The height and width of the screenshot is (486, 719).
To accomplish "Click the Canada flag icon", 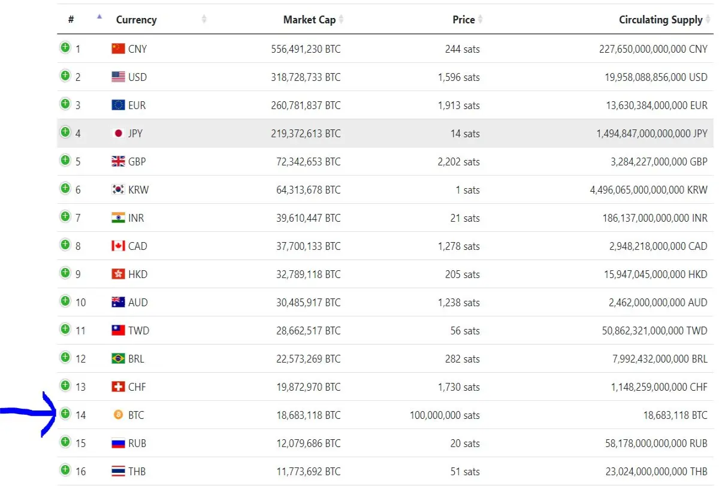I will tap(118, 246).
